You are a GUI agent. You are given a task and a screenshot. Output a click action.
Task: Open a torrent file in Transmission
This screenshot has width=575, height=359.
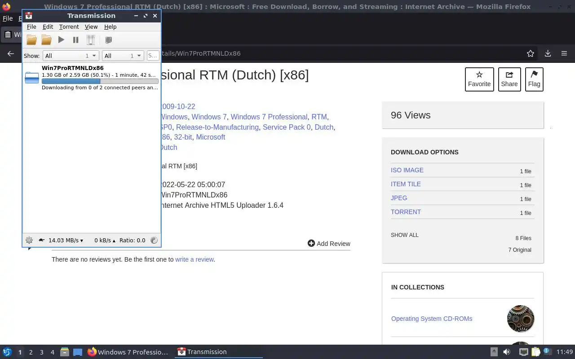(x=31, y=40)
